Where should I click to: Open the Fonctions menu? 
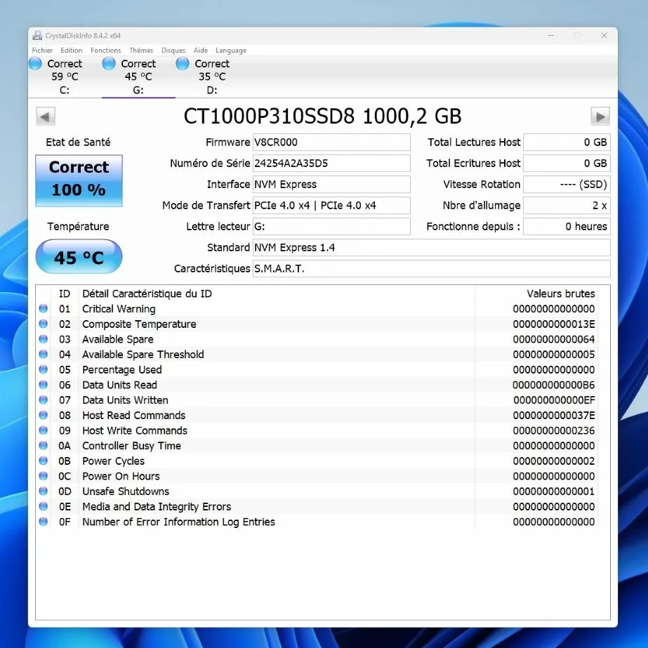tap(106, 51)
